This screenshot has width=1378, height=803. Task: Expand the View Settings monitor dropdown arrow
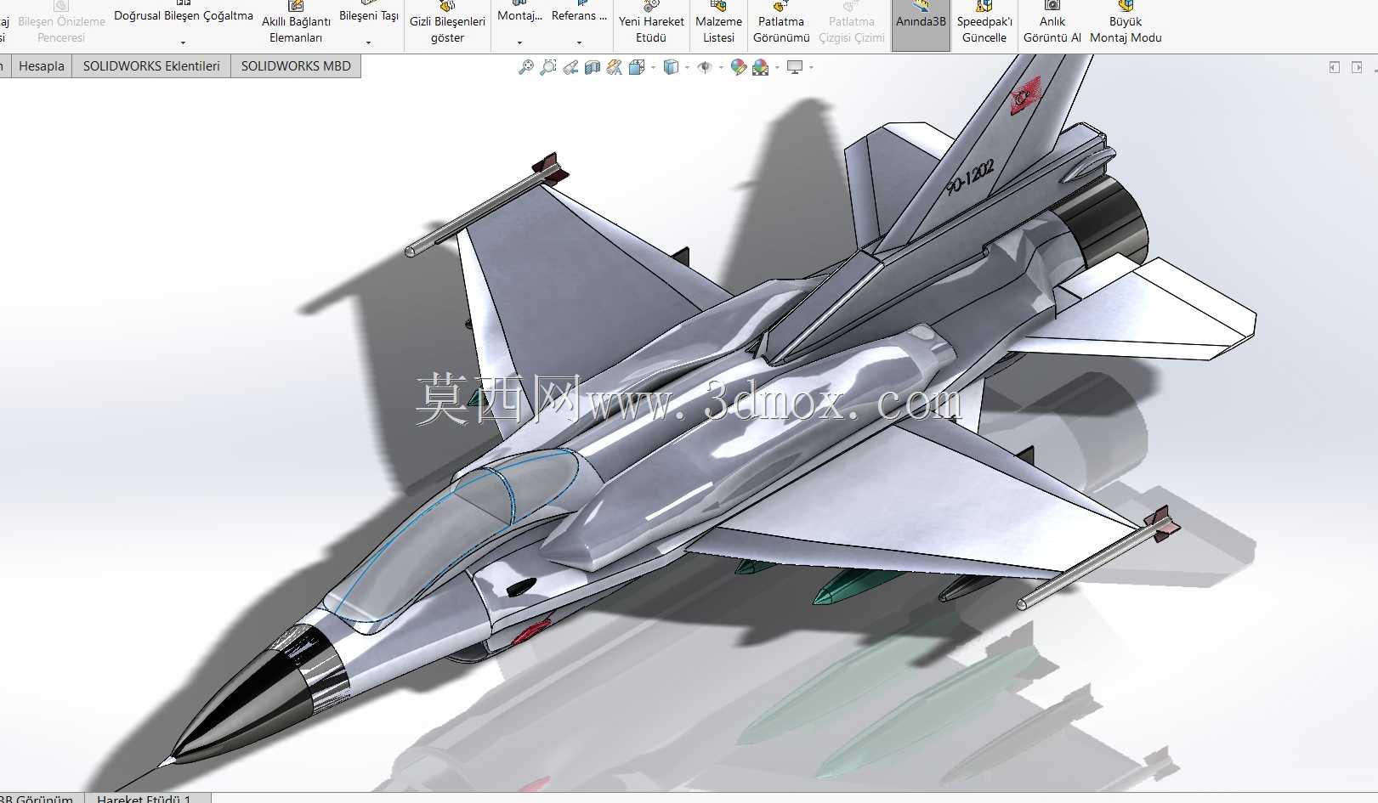coord(811,67)
